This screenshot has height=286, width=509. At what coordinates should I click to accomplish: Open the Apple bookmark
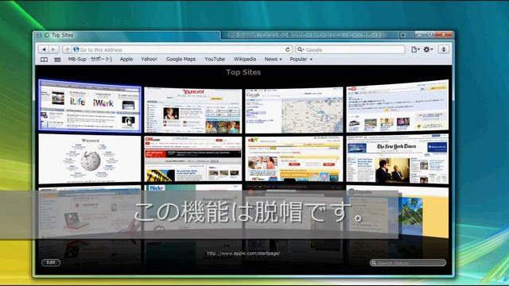click(x=126, y=59)
